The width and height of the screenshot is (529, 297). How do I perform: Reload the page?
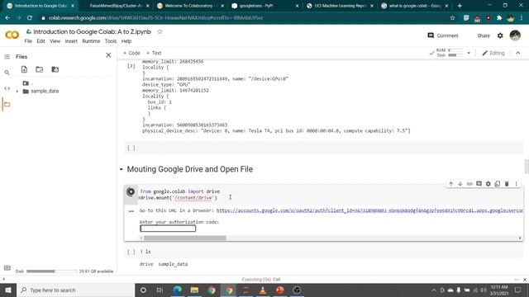point(30,18)
